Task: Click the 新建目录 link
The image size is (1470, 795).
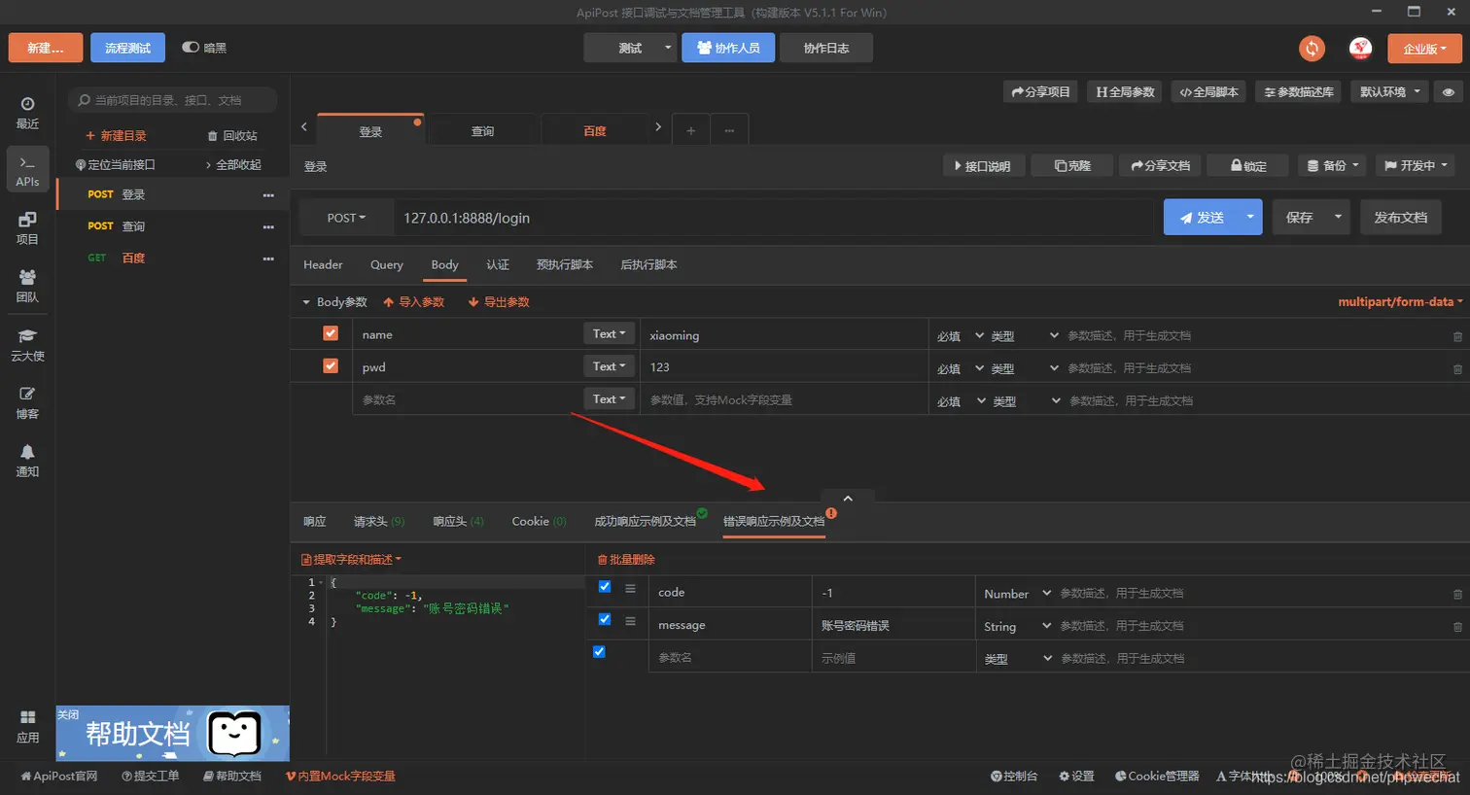Action: (x=117, y=136)
